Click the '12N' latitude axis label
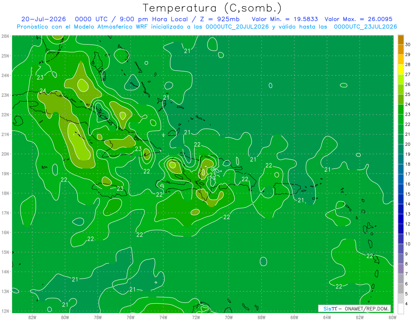The image size is (417, 322). tap(5, 311)
